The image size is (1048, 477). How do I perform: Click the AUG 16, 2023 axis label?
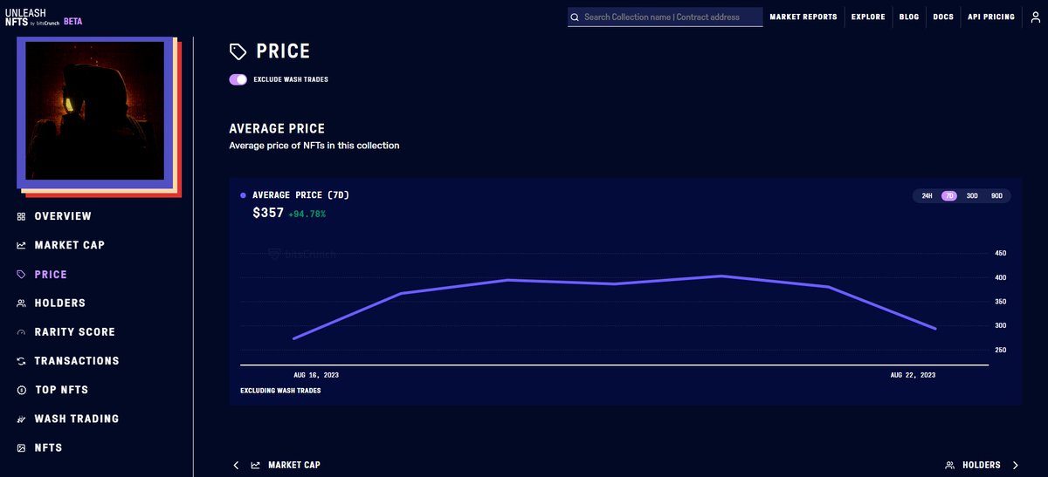[316, 374]
